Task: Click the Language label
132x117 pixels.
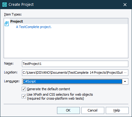Action: (12, 81)
